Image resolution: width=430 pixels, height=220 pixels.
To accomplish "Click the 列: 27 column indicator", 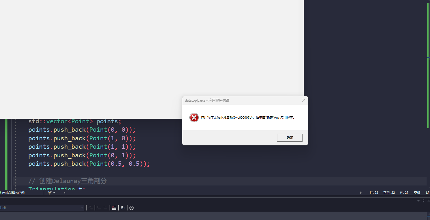I will (x=404, y=193).
